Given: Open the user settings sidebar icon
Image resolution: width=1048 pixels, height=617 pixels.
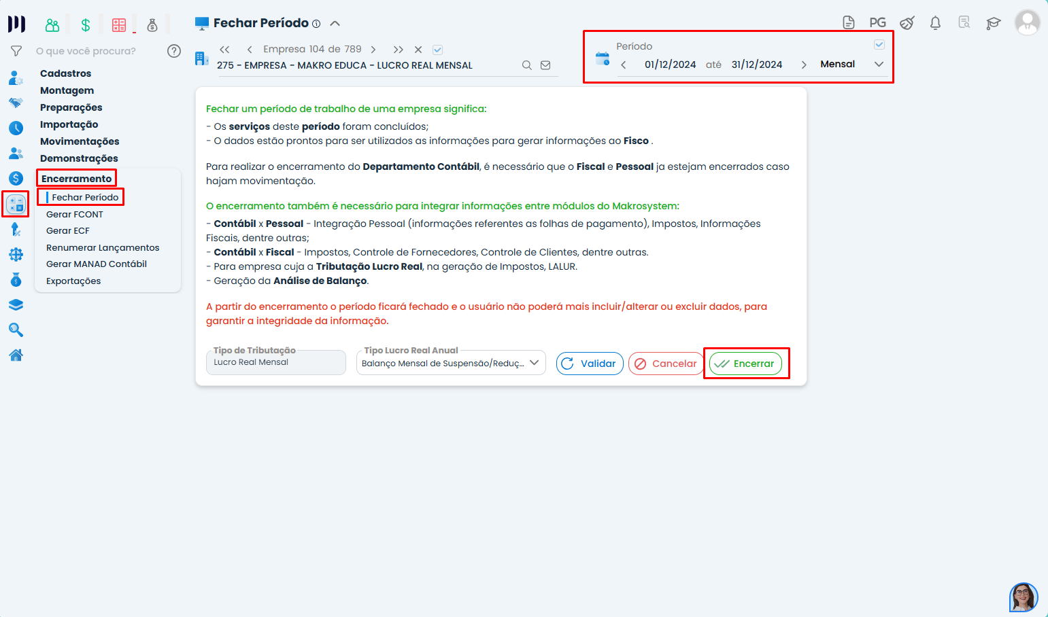Looking at the screenshot, I should point(16,77).
